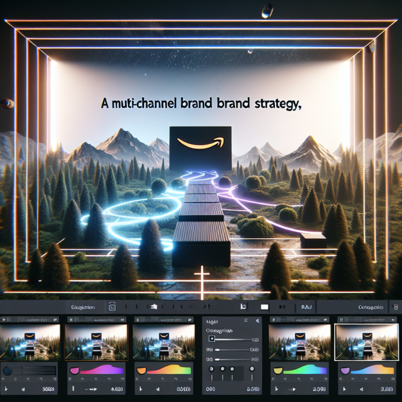Screen dimensions: 402x402
Task: Click the pink color swatch
Action: pyautogui.click(x=74, y=370)
